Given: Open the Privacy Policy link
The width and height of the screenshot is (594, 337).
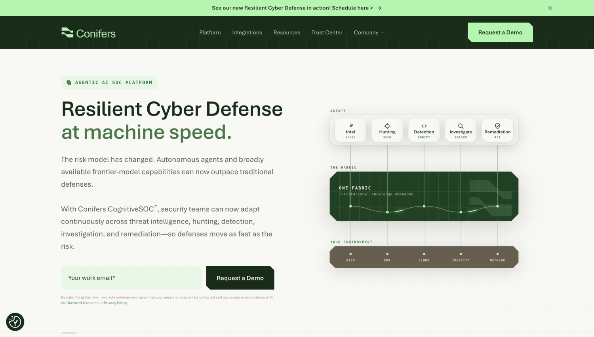Looking at the screenshot, I should point(116,303).
